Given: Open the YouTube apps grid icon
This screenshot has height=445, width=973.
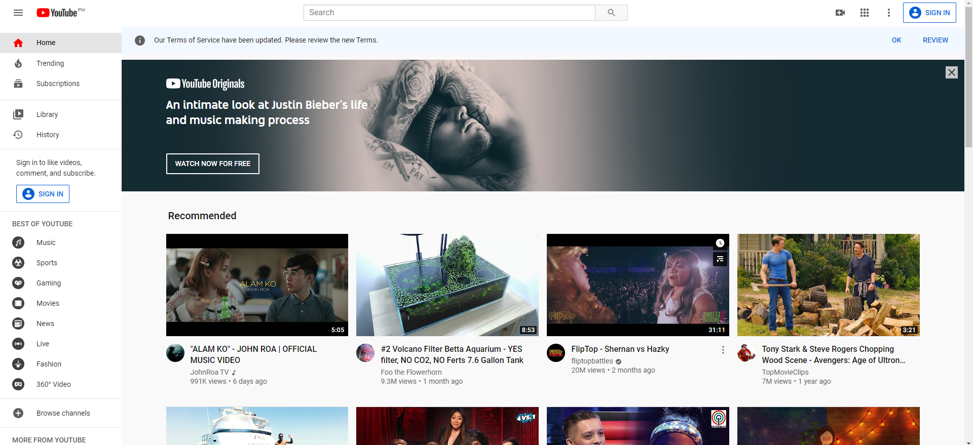Looking at the screenshot, I should coord(865,13).
